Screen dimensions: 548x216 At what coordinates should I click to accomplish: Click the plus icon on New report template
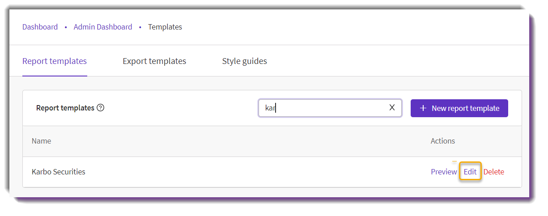(x=423, y=108)
